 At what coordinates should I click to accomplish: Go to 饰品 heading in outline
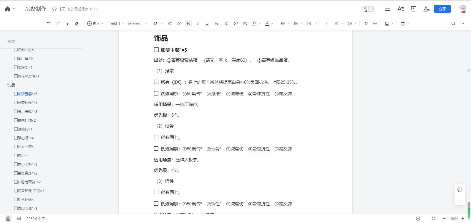pos(11,85)
